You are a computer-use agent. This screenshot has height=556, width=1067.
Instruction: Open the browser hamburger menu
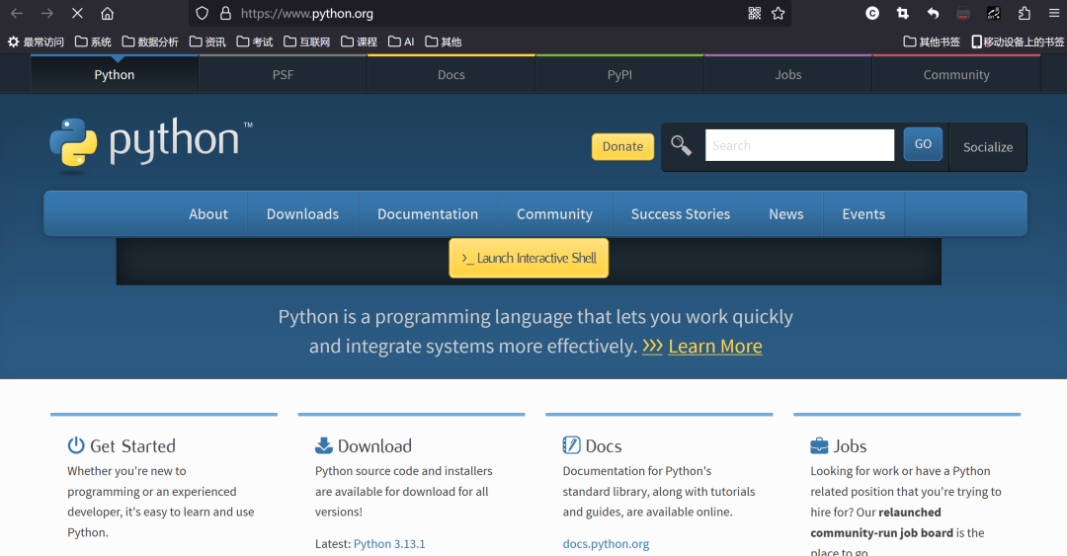tap(1053, 13)
